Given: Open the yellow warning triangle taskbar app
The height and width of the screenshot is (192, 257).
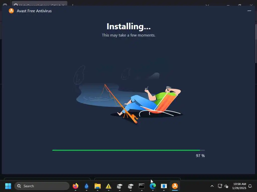Looking at the screenshot, I should coord(108,186).
